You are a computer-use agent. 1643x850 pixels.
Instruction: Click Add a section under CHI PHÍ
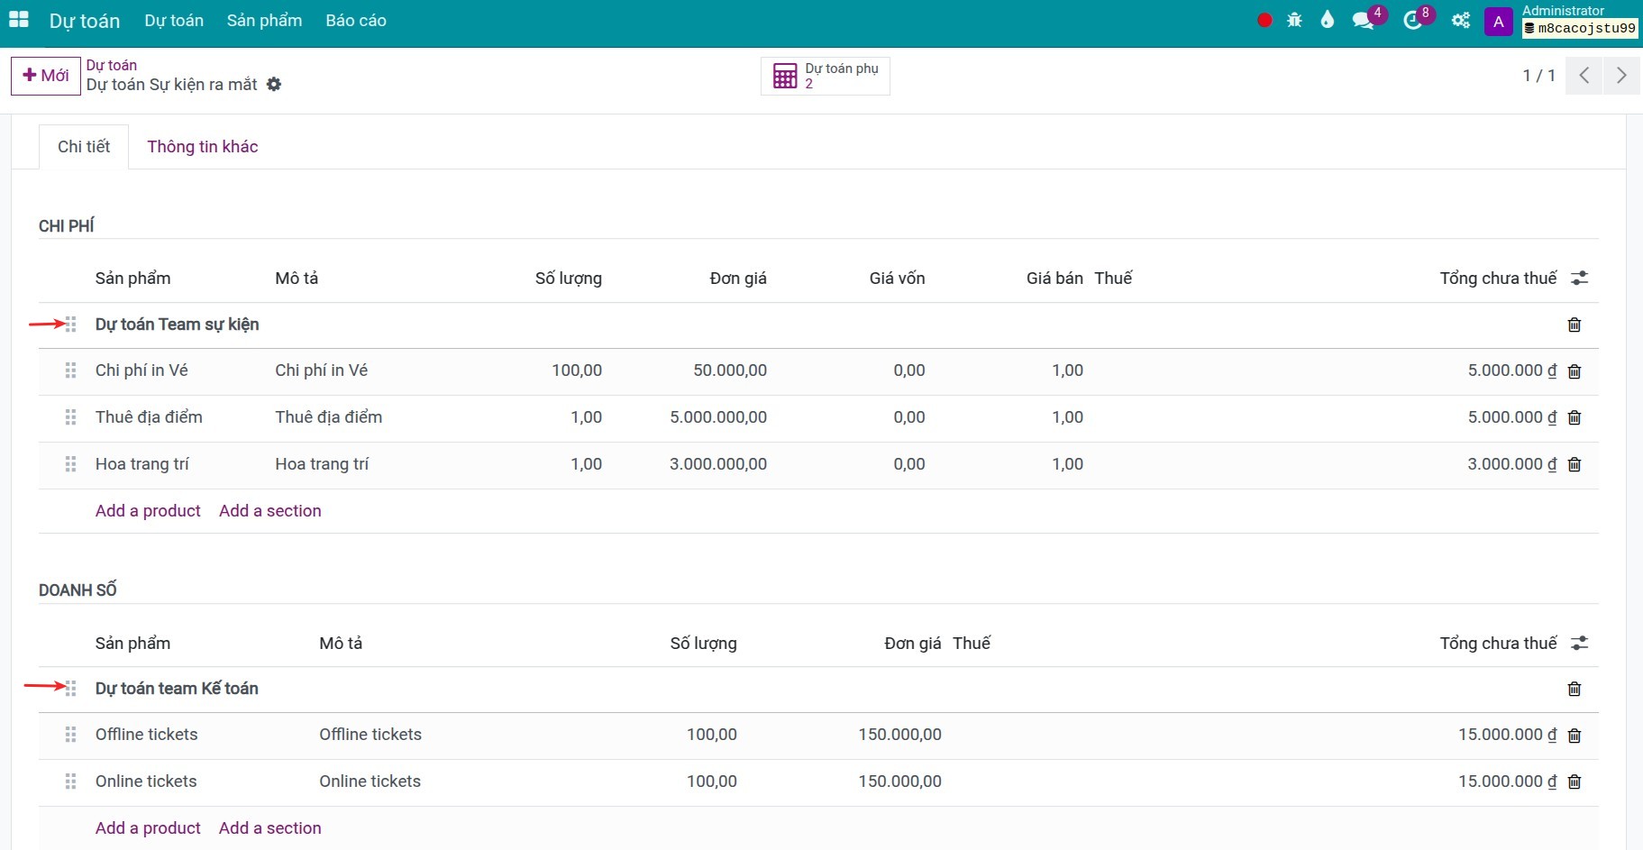tap(270, 511)
